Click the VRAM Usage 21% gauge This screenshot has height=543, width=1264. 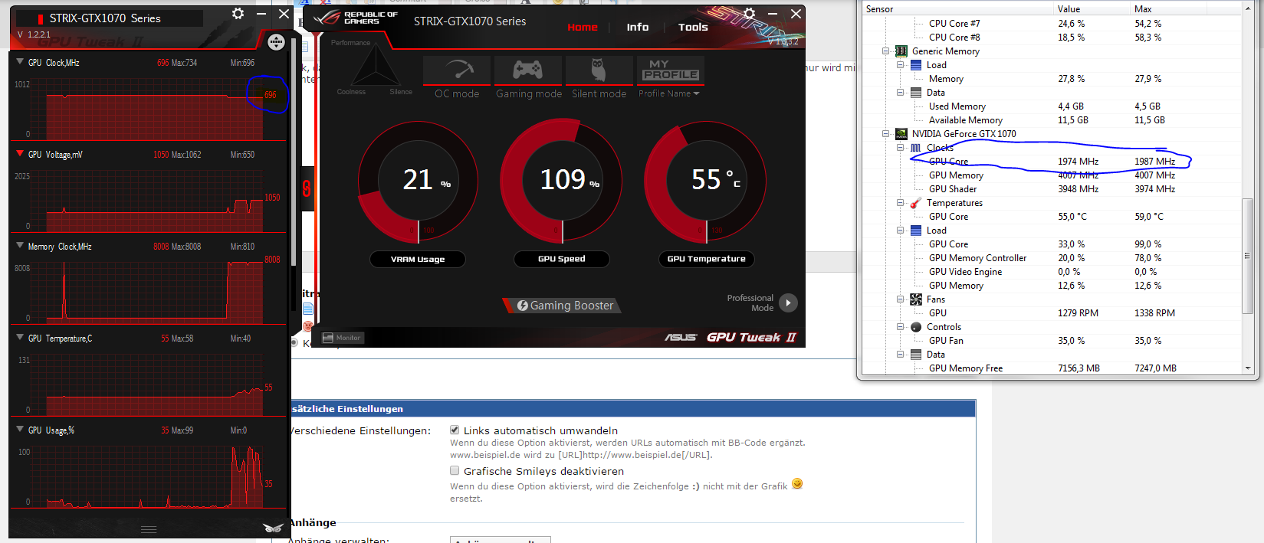click(x=418, y=182)
